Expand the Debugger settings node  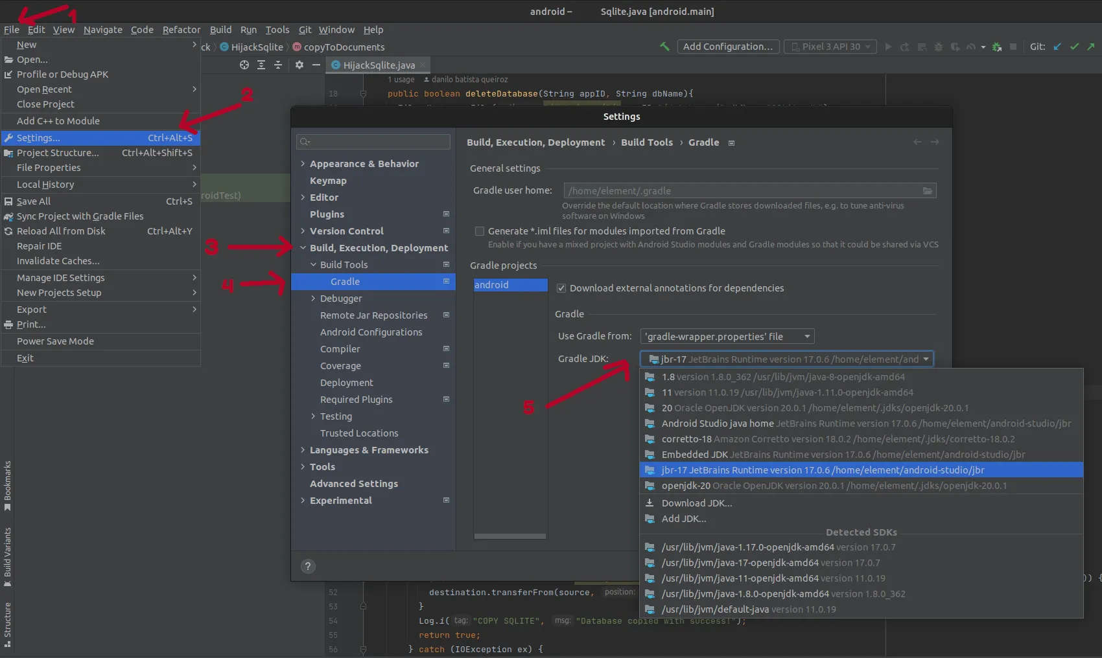(313, 299)
